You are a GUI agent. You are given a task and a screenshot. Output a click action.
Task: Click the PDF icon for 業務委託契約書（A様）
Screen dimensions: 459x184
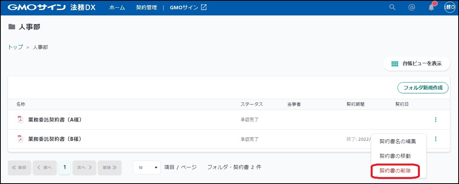point(21,120)
